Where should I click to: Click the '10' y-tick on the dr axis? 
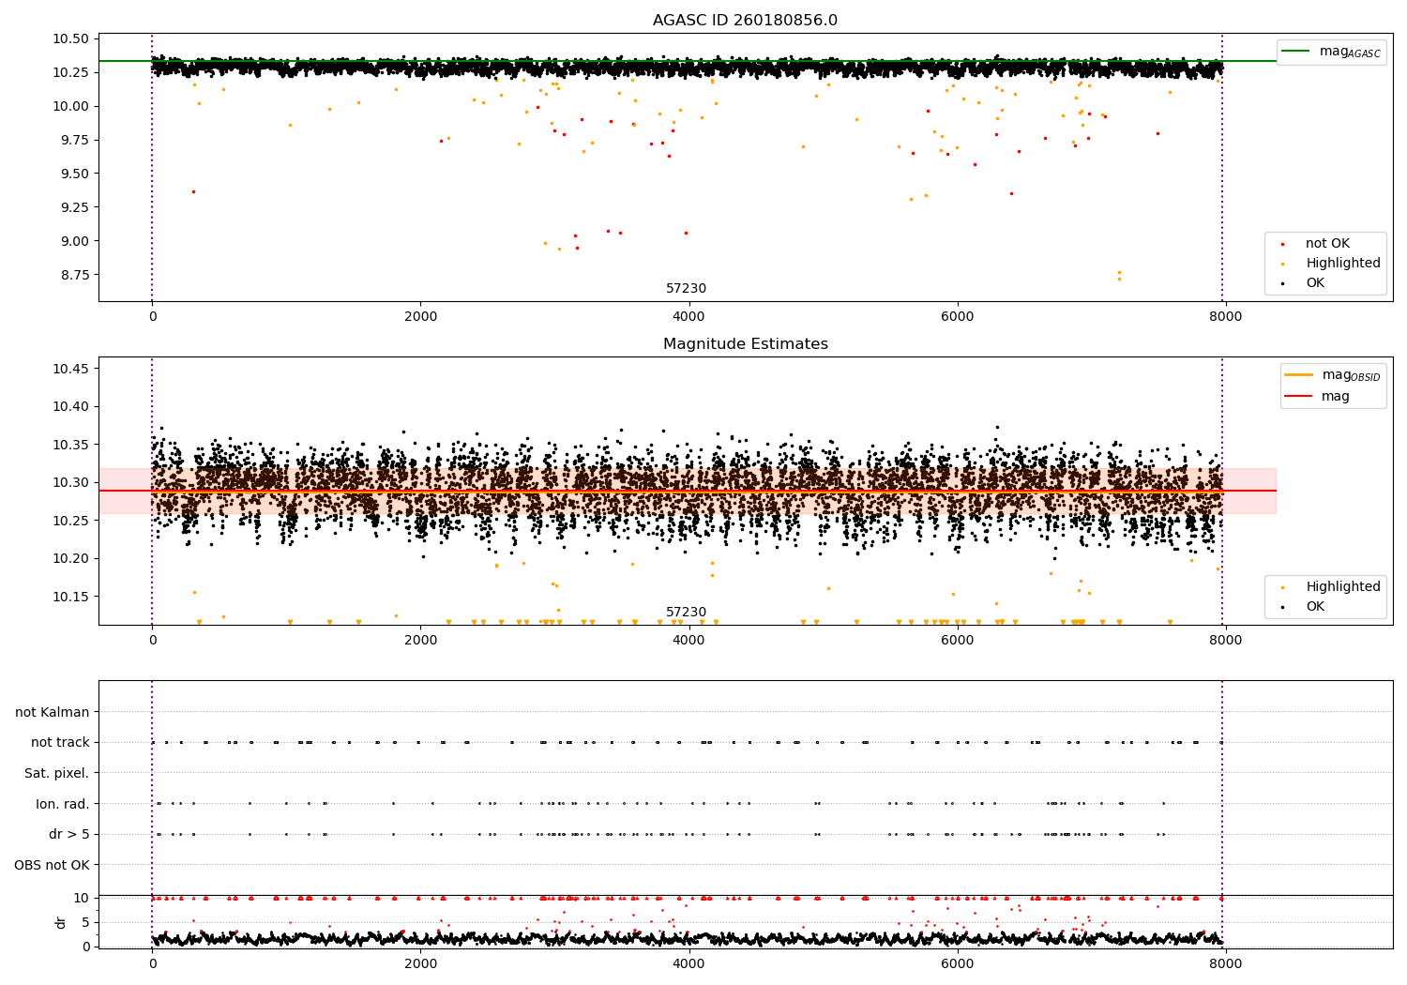pos(82,898)
